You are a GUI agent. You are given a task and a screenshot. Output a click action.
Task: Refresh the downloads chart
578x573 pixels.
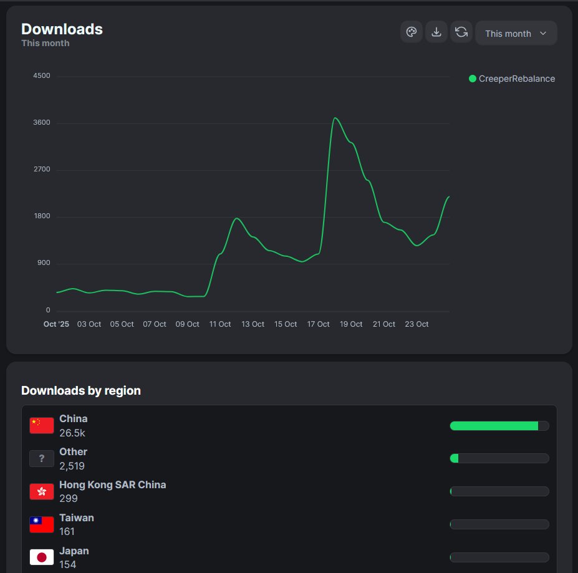[461, 32]
